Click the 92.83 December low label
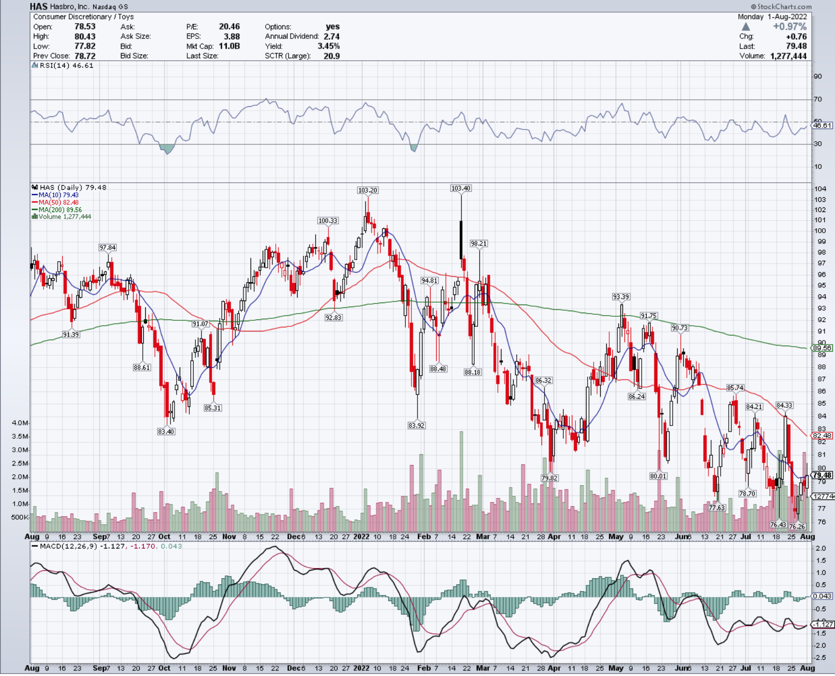 pyautogui.click(x=333, y=318)
